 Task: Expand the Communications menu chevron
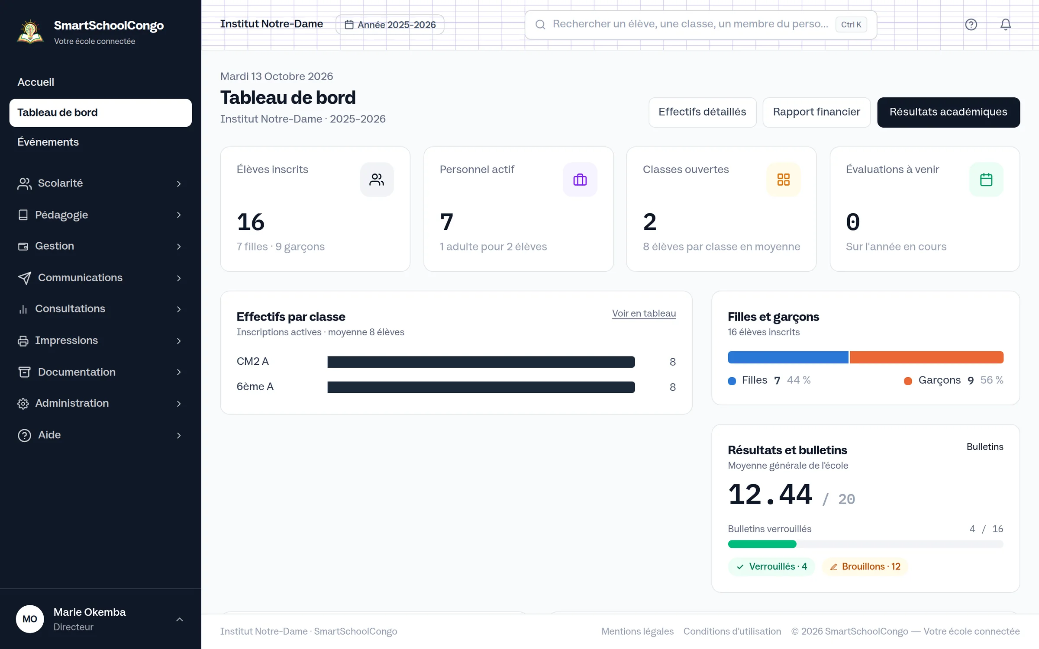179,278
